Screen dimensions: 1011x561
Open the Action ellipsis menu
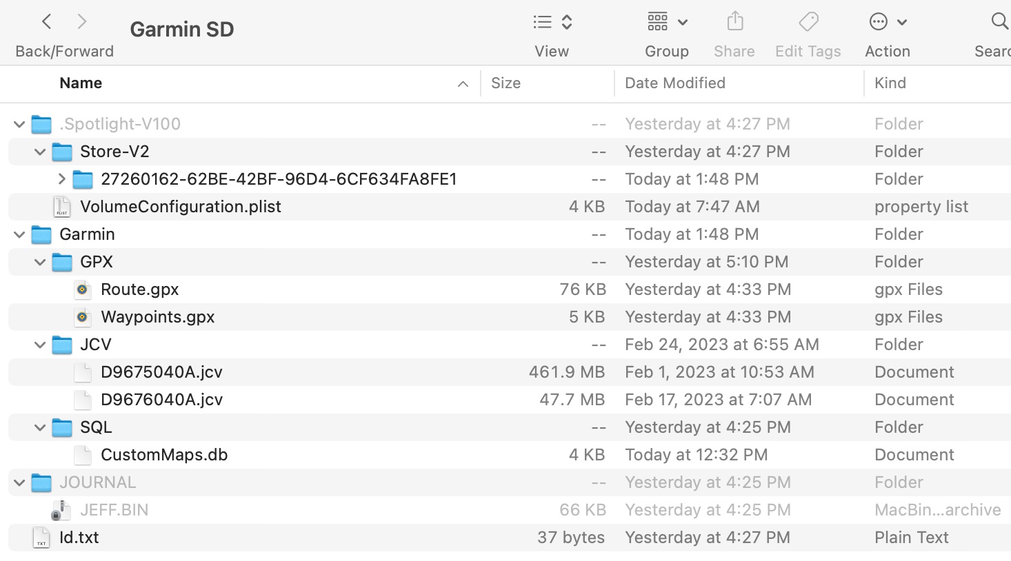888,22
